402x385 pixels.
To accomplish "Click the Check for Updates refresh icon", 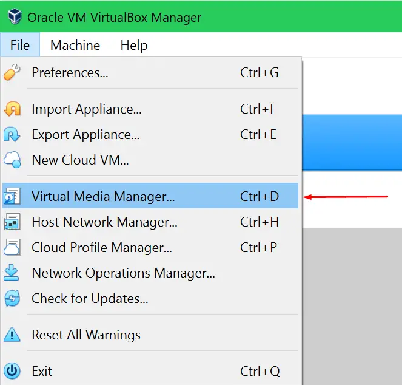I will pos(12,298).
